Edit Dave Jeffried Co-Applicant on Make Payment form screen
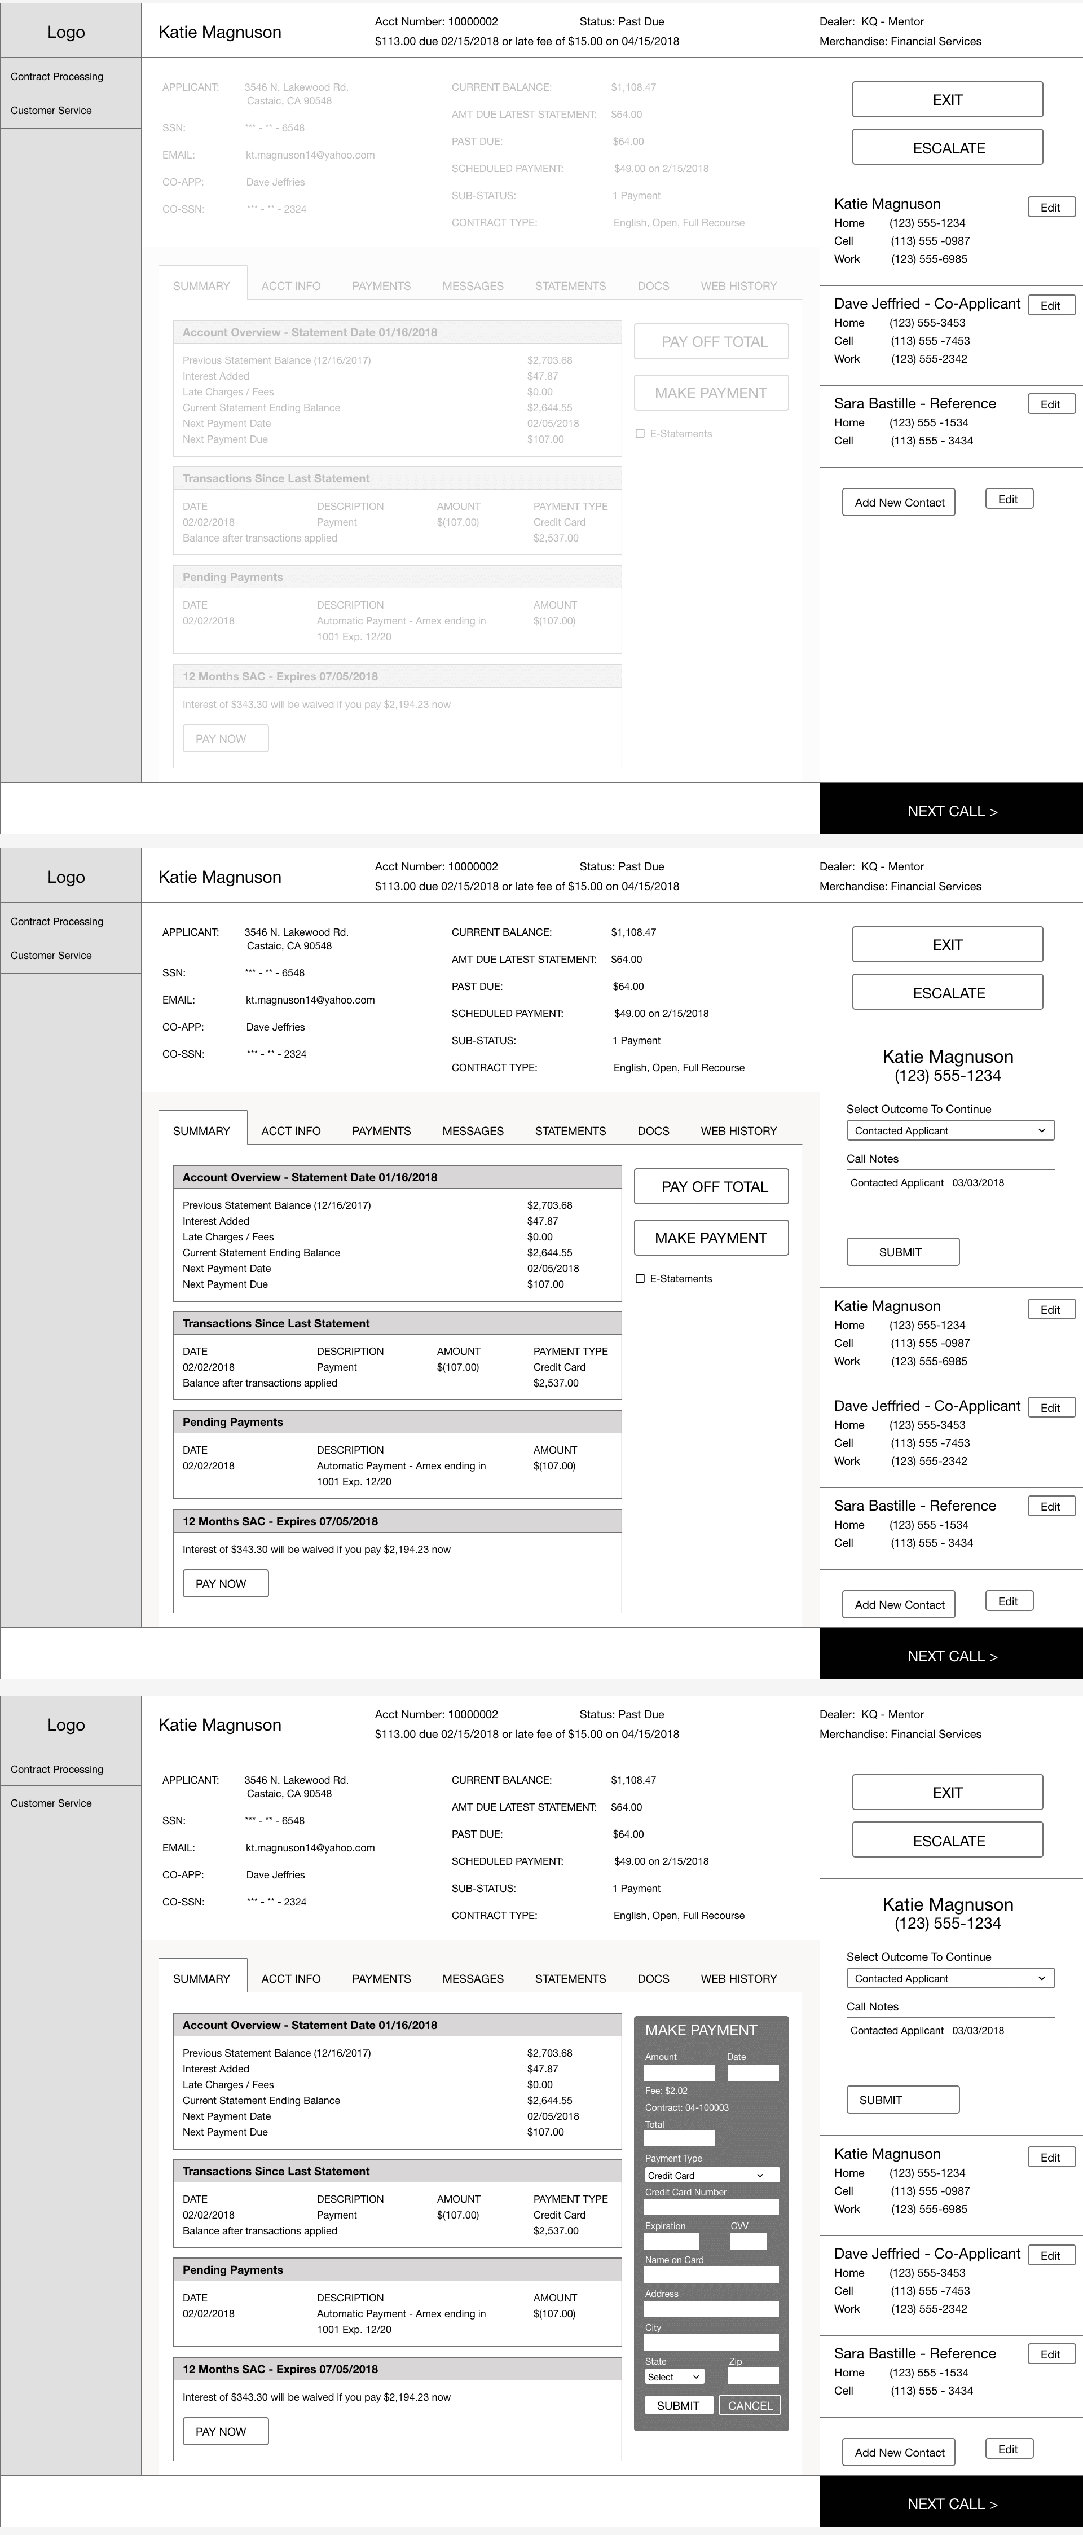 pos(1050,2256)
